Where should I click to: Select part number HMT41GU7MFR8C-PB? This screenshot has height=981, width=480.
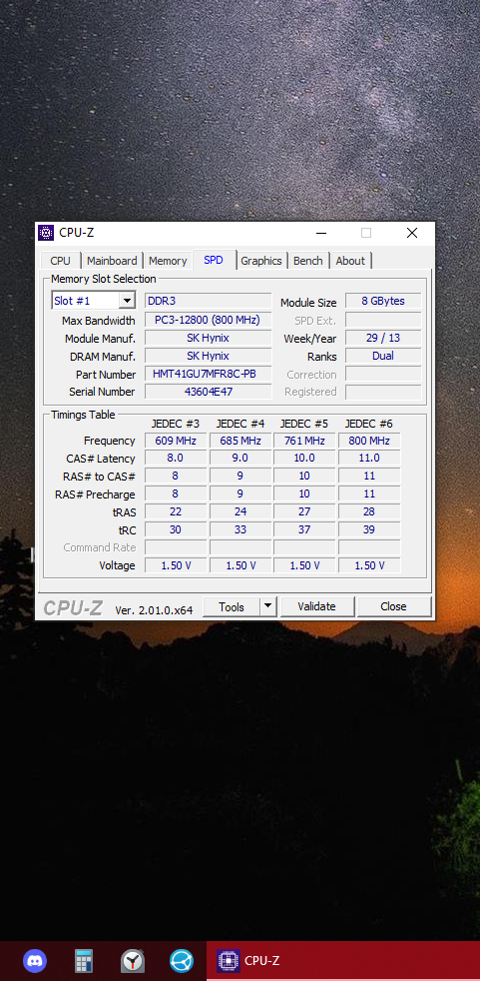click(x=209, y=375)
